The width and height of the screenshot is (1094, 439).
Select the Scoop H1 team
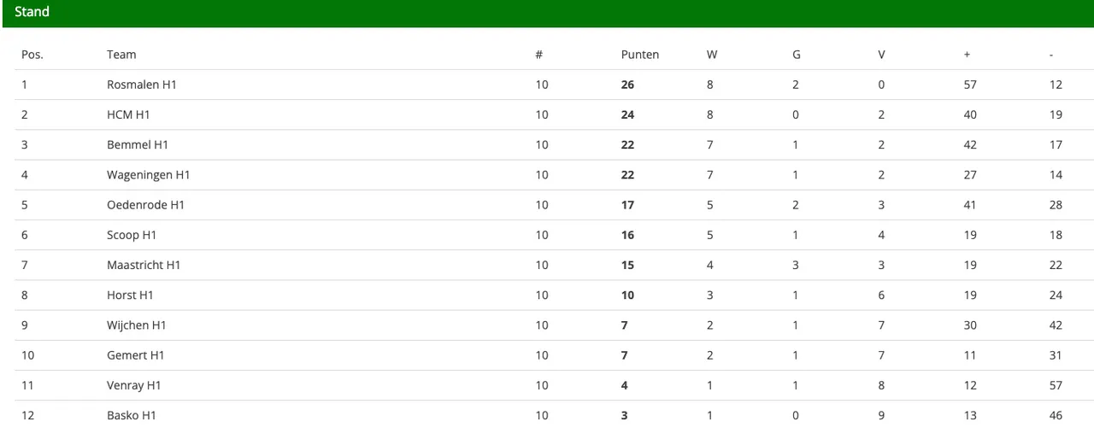[x=132, y=235]
